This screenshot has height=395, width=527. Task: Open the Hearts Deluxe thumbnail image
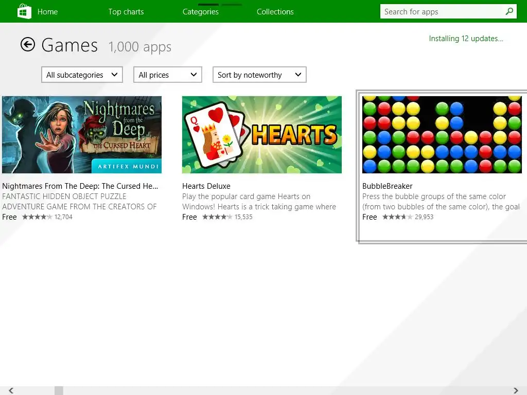pyautogui.click(x=262, y=135)
